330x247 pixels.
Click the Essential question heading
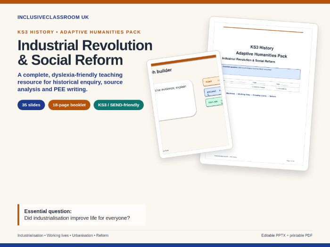coord(48,211)
